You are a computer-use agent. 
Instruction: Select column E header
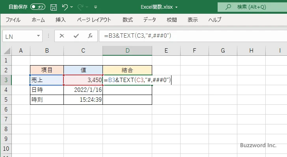(166, 51)
